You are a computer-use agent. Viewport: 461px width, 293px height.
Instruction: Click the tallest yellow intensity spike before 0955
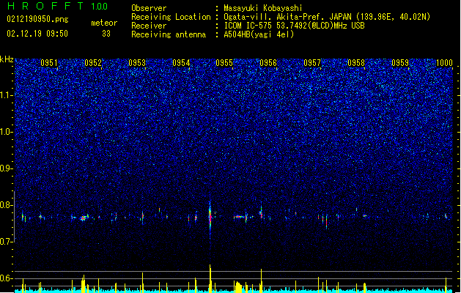pyautogui.click(x=210, y=278)
